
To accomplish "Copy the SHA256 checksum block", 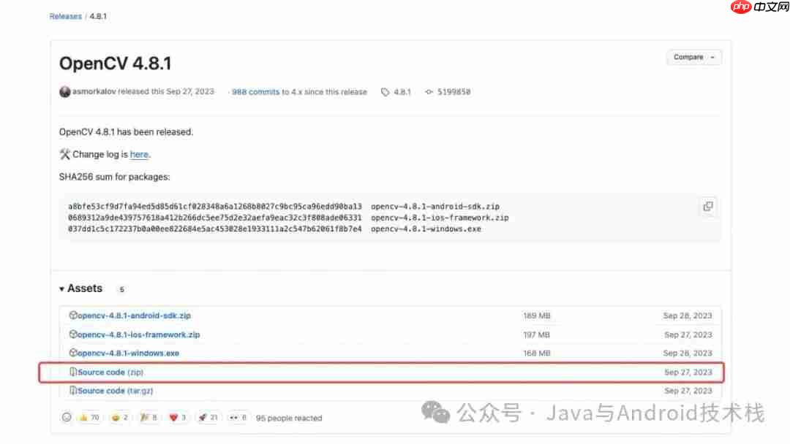I will 707,207.
